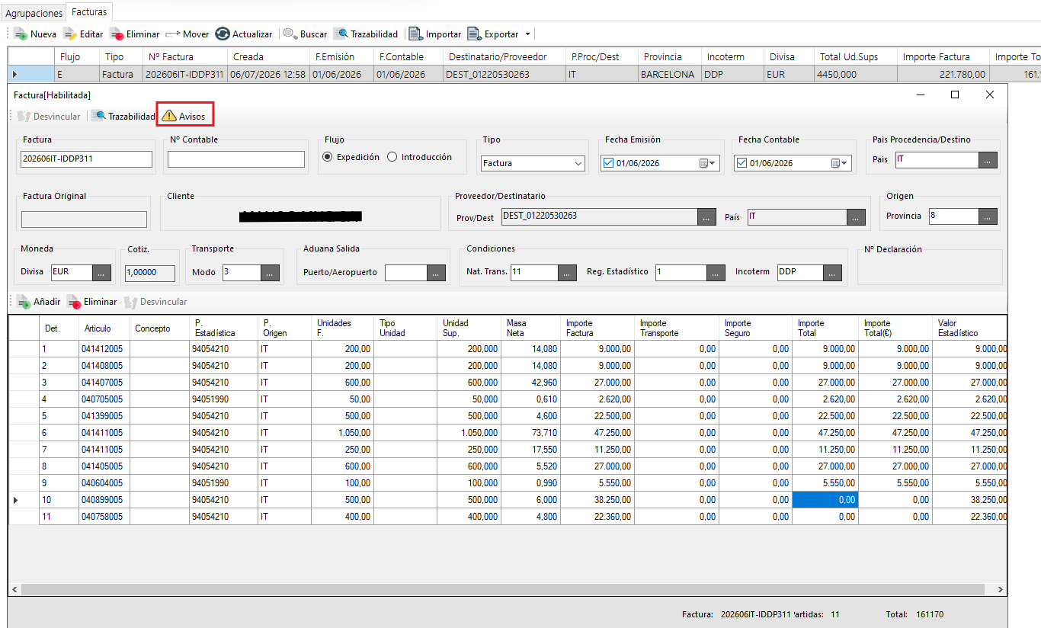Click the Factura number input field

[87, 159]
